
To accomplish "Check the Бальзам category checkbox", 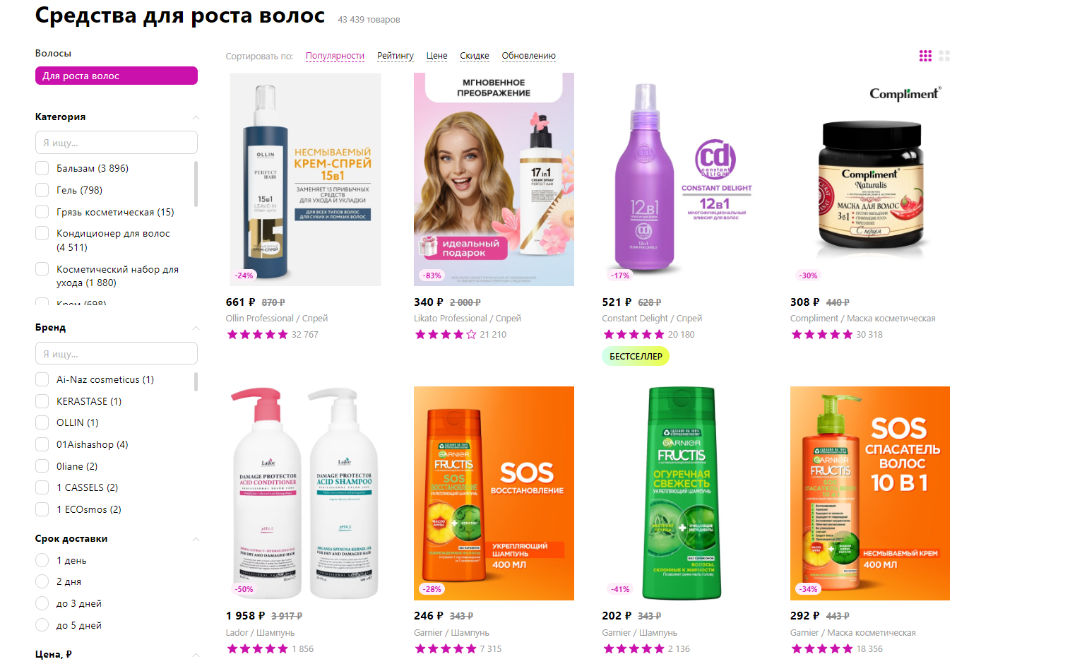I will [x=42, y=168].
